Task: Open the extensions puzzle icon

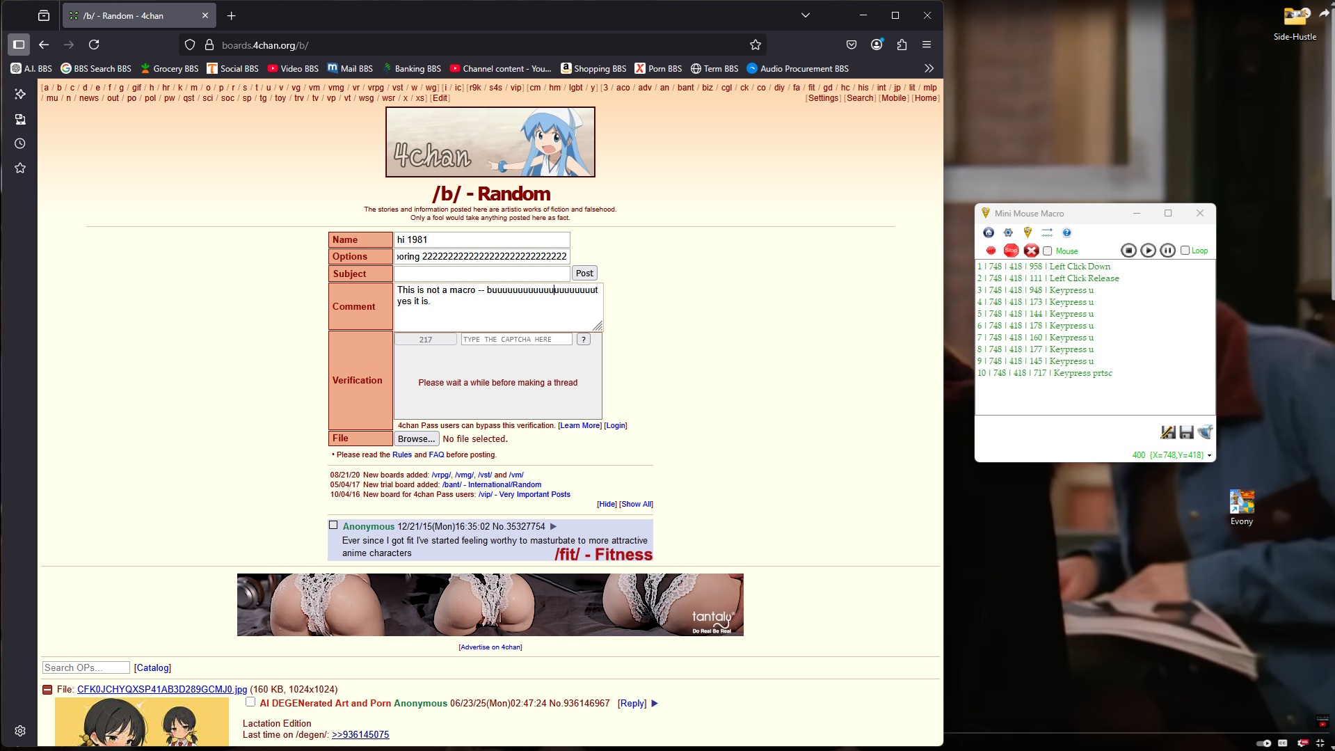Action: tap(902, 45)
